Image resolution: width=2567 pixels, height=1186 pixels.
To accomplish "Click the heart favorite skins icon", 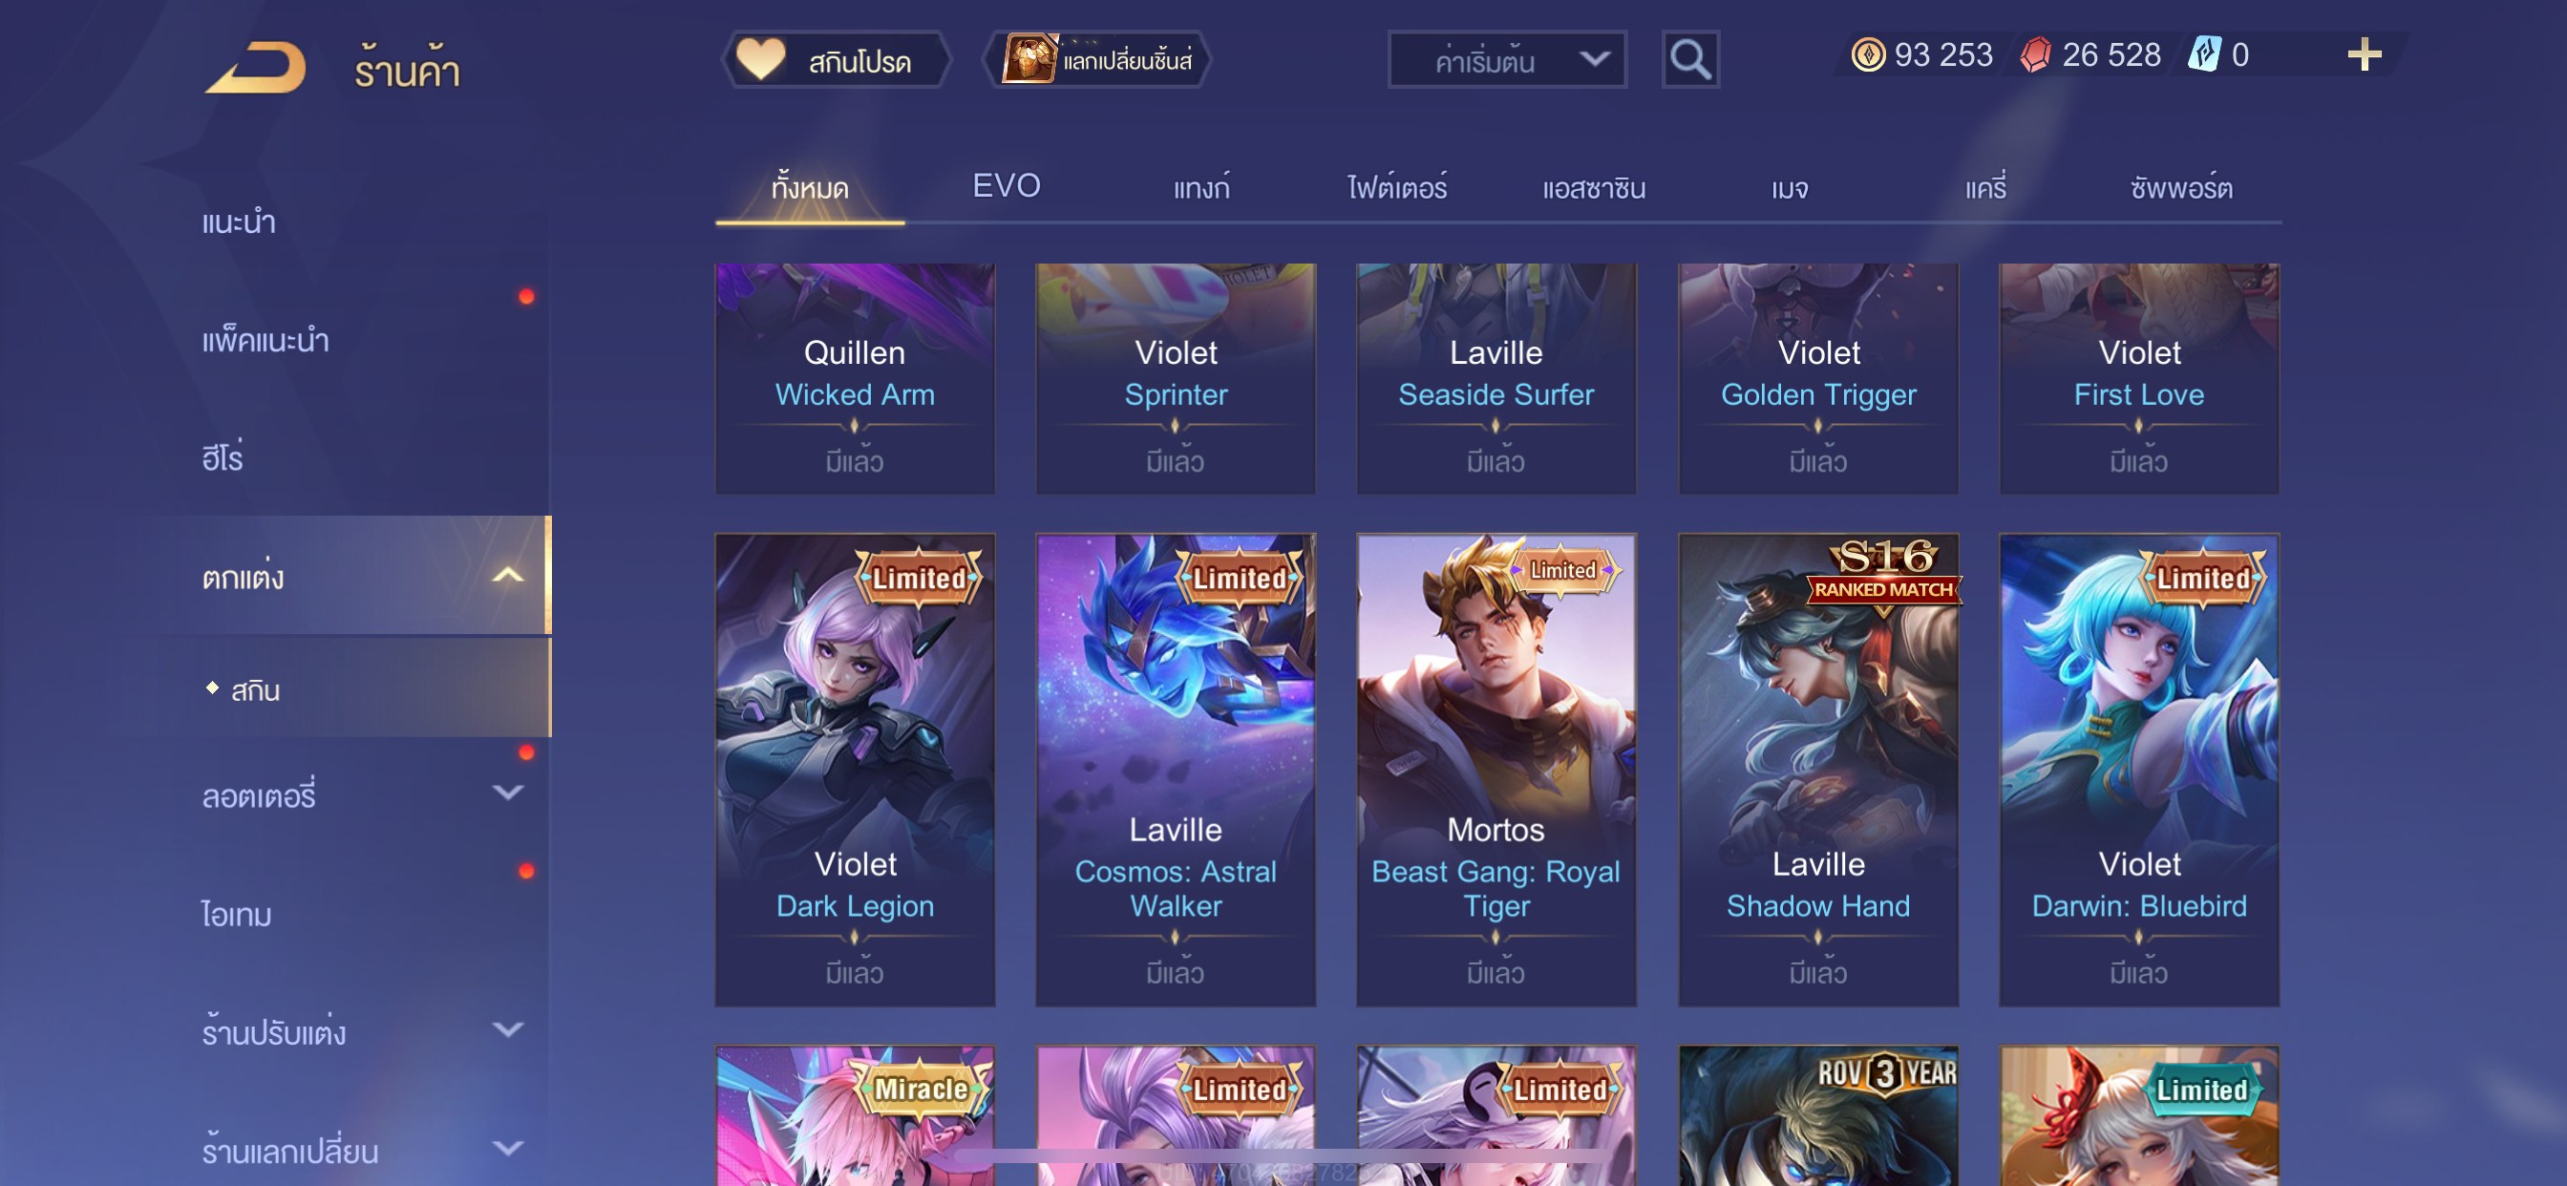I will pos(759,59).
